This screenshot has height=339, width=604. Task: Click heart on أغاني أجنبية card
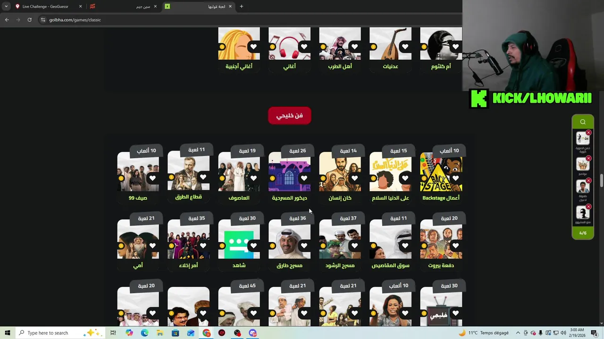(253, 47)
